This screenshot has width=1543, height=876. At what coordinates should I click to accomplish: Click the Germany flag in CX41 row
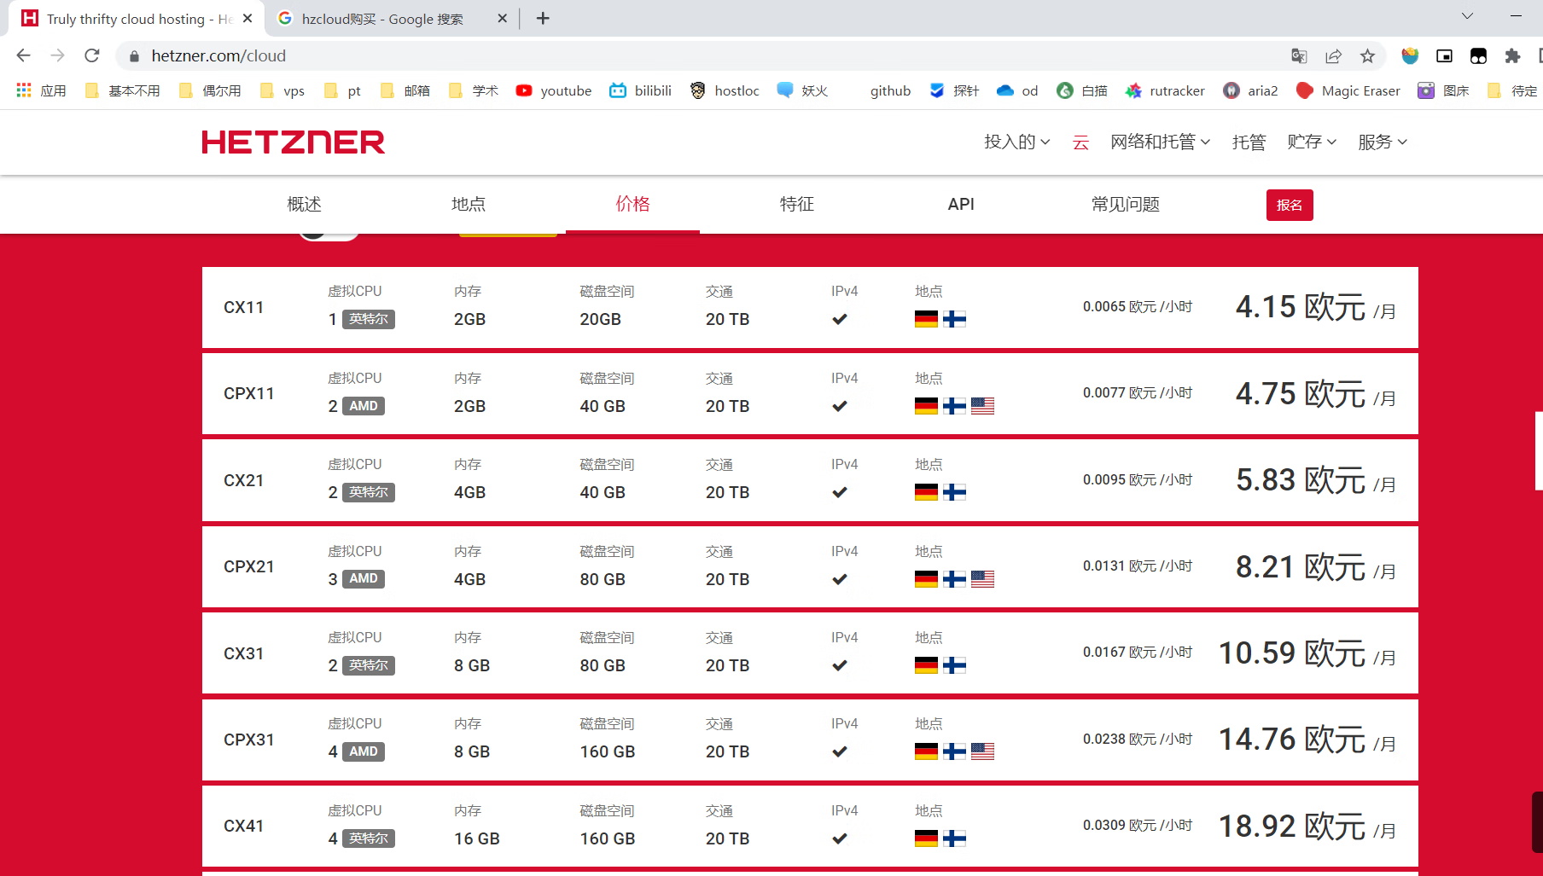tap(926, 838)
